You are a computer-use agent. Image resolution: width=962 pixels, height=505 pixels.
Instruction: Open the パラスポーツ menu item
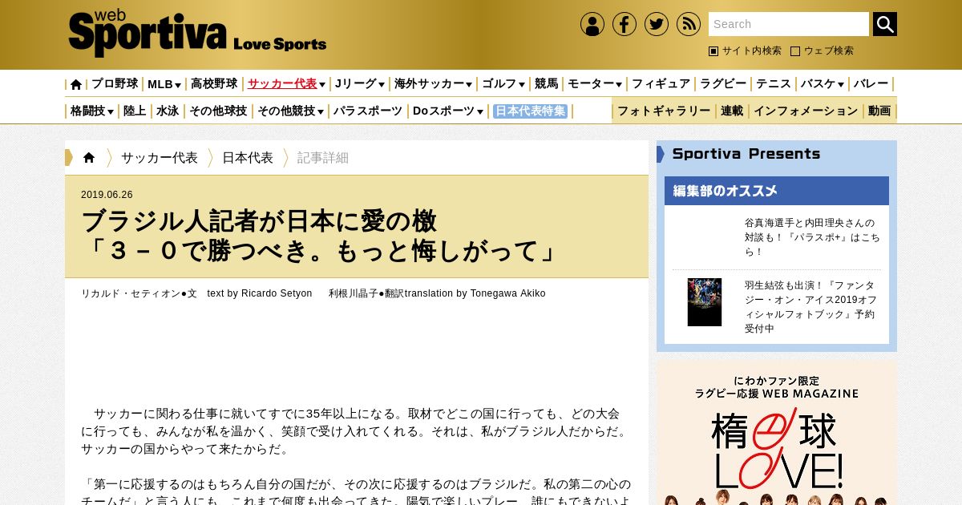point(368,111)
